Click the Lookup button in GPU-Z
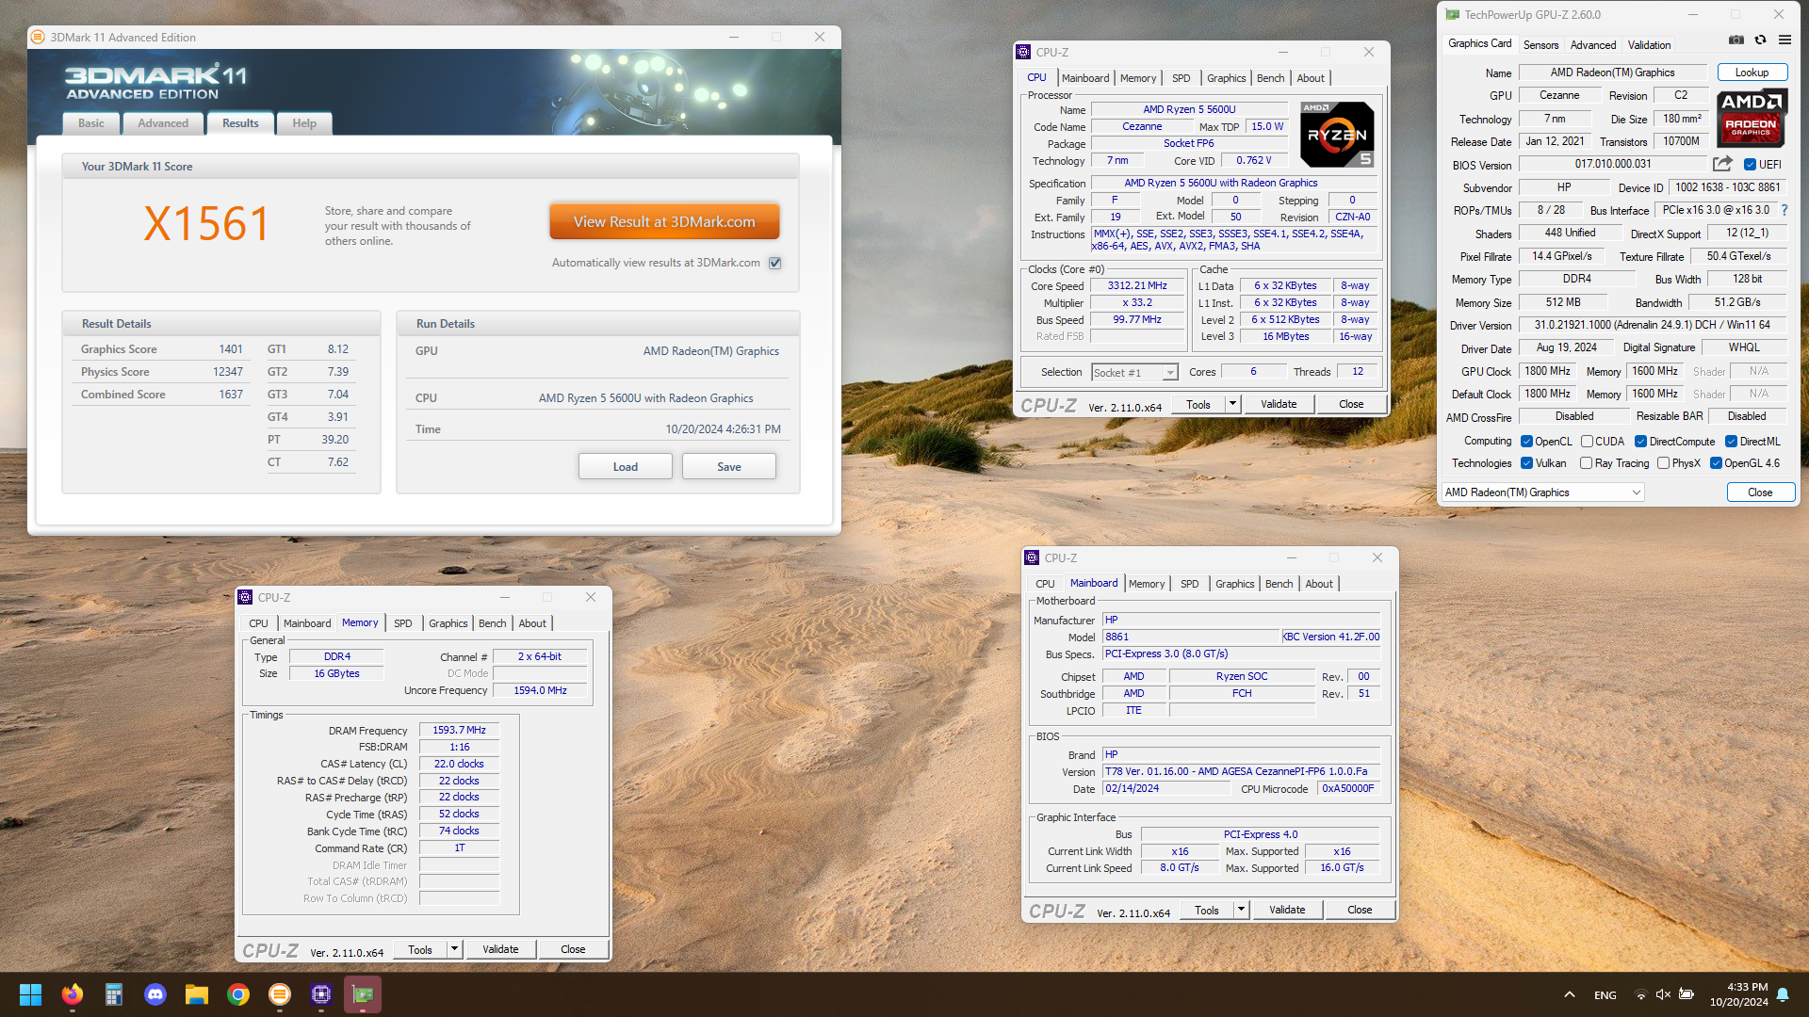 (1752, 73)
